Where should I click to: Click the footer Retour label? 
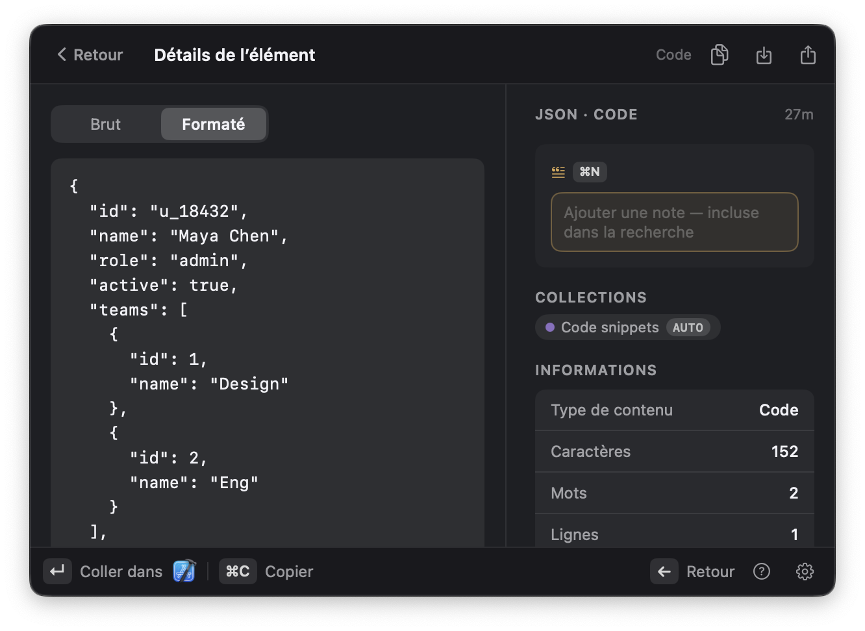pyautogui.click(x=710, y=571)
